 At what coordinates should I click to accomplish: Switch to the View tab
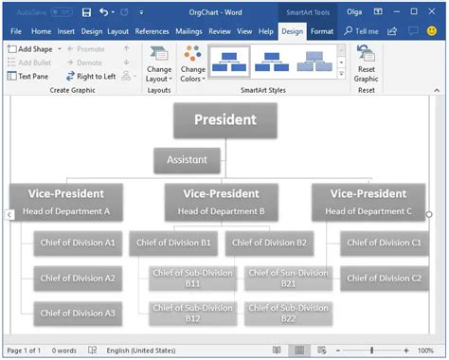point(244,31)
